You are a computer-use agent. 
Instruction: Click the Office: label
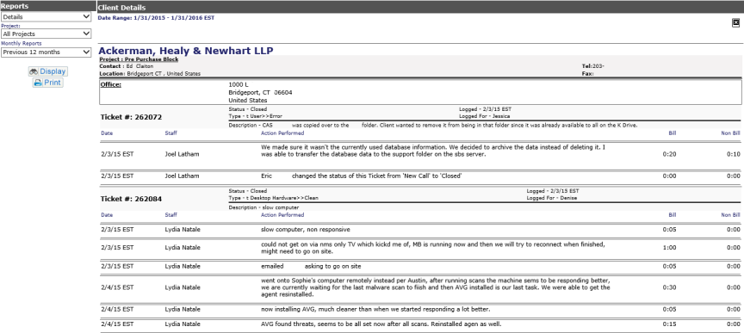[x=110, y=85]
